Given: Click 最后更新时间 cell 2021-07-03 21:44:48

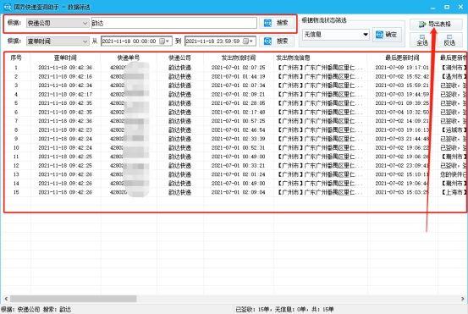Looking at the screenshot, I should pyautogui.click(x=402, y=139).
